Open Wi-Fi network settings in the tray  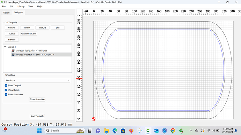(x=209, y=130)
